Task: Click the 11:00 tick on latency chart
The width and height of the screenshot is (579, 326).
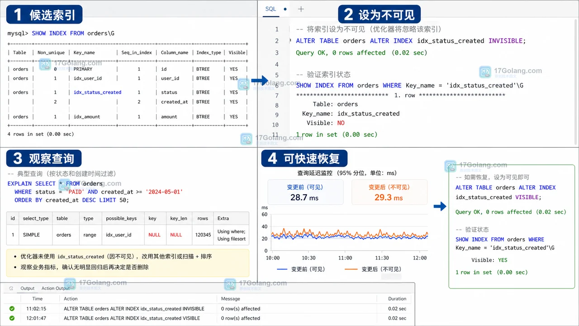Action: (345, 258)
